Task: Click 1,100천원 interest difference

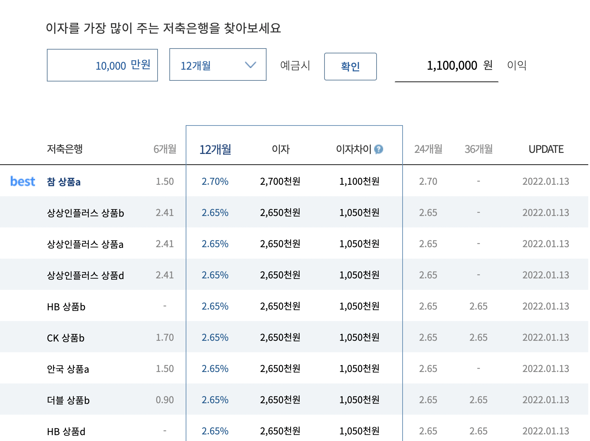Action: point(360,181)
